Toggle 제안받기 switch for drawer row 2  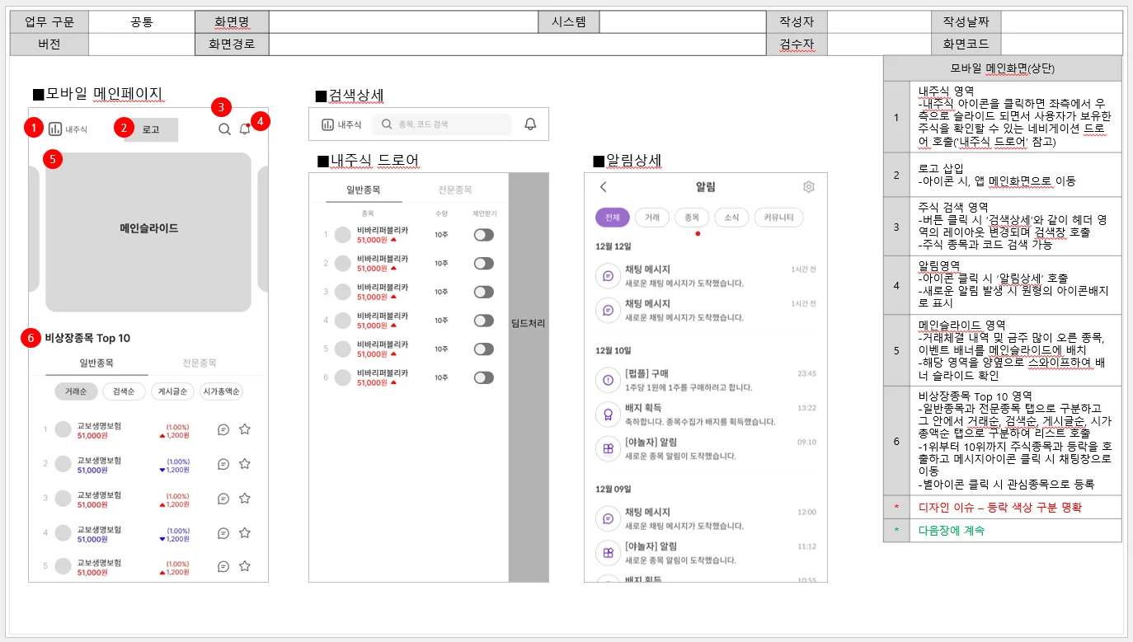(484, 264)
